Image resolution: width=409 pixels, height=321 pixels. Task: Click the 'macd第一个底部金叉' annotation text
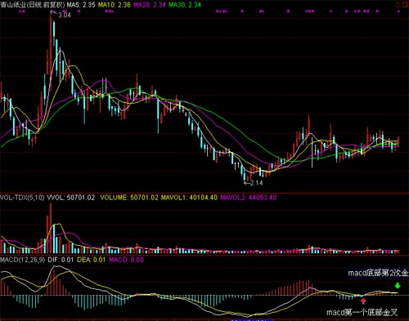coord(362,312)
